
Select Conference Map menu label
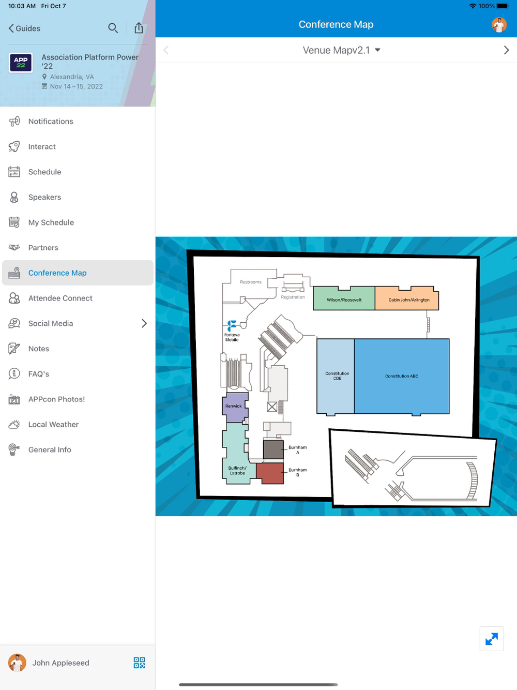click(x=57, y=273)
